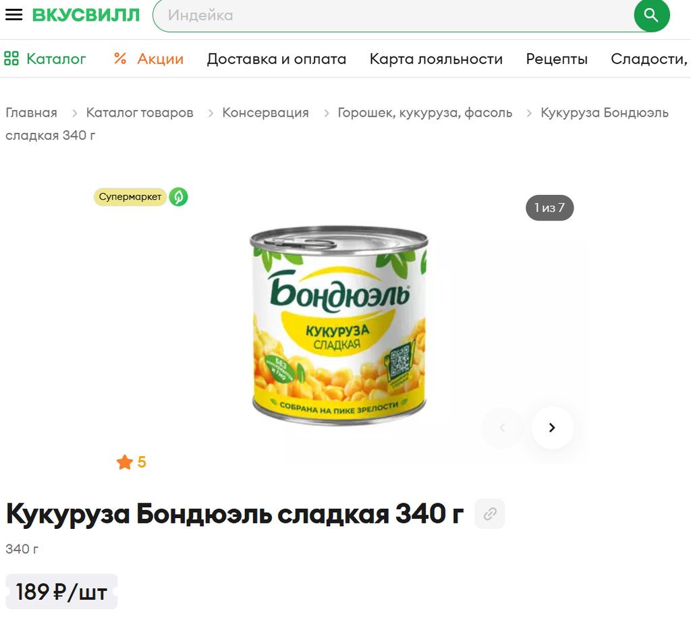Open Консервация breadcrumb link
Screen dimensions: 691x620
(x=265, y=113)
